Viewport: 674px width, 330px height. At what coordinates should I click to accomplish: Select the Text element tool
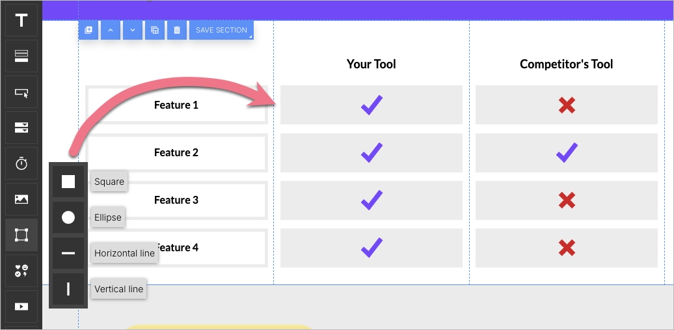point(21,21)
